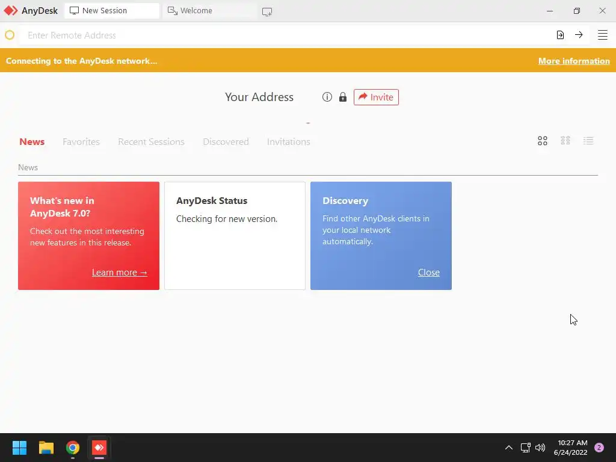Click the More information link
This screenshot has width=616, height=462.
(x=574, y=61)
